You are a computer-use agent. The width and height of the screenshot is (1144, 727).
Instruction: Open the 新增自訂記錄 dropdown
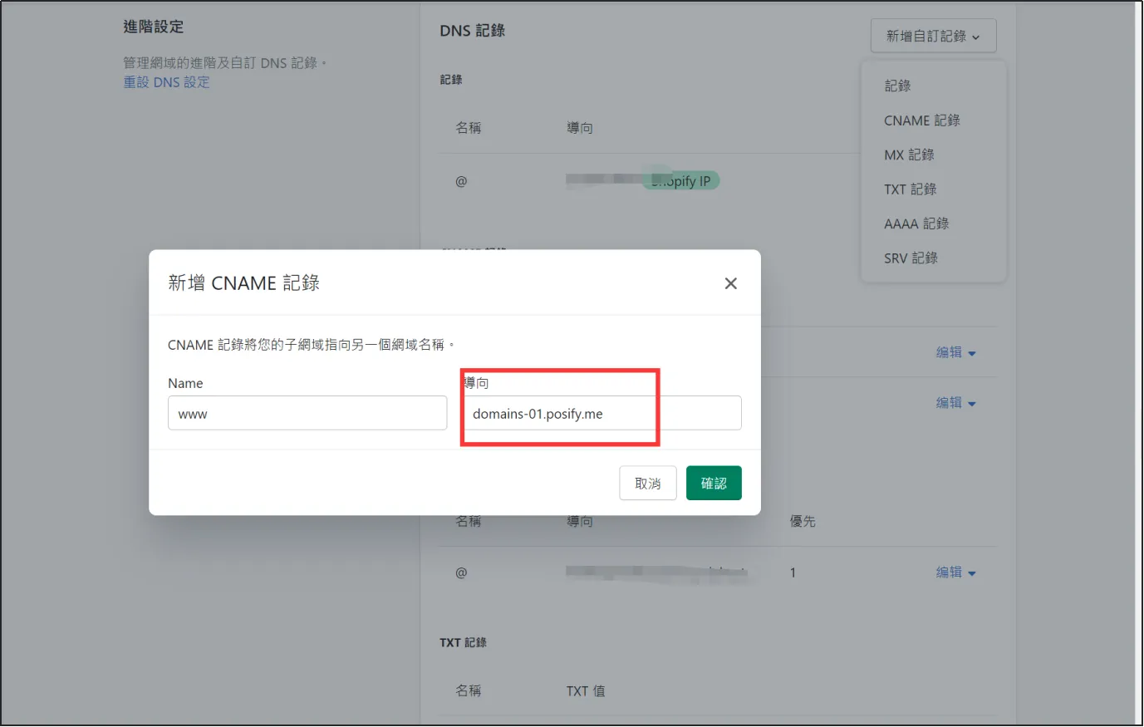[x=932, y=37]
